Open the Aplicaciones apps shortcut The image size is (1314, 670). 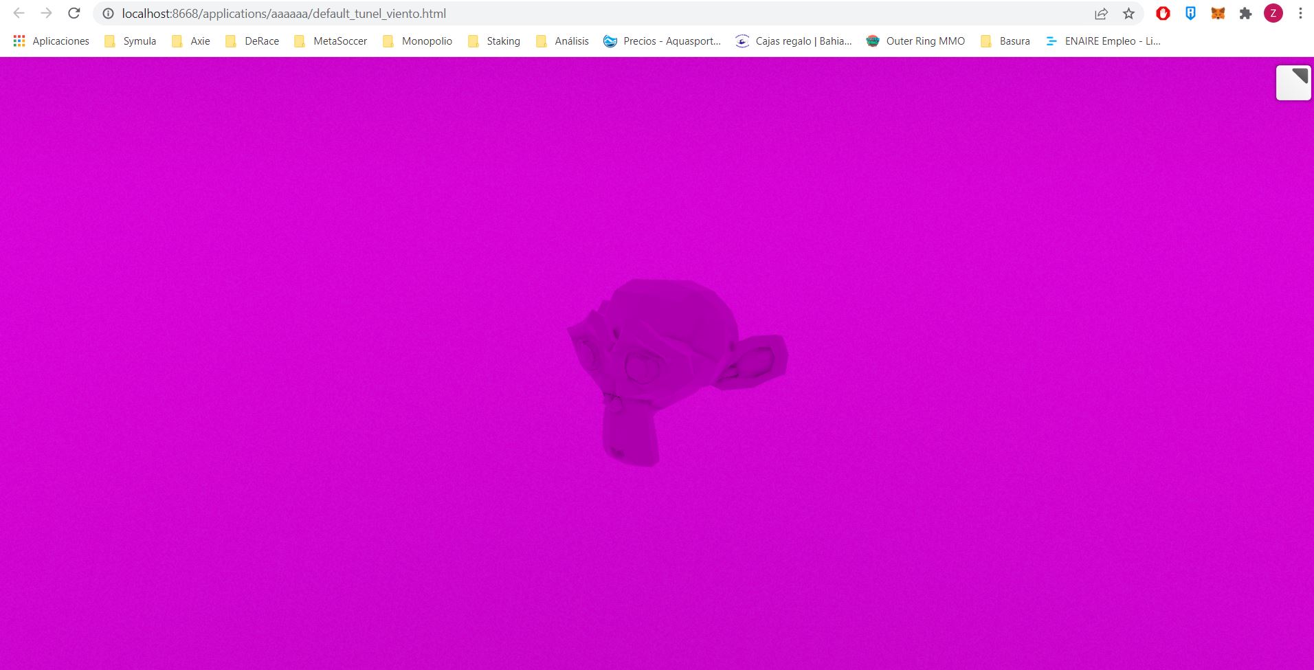coord(52,41)
